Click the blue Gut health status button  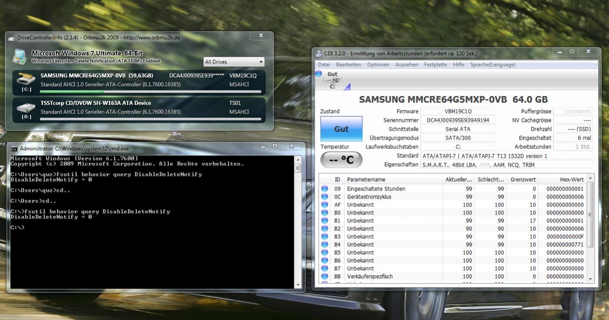[341, 129]
